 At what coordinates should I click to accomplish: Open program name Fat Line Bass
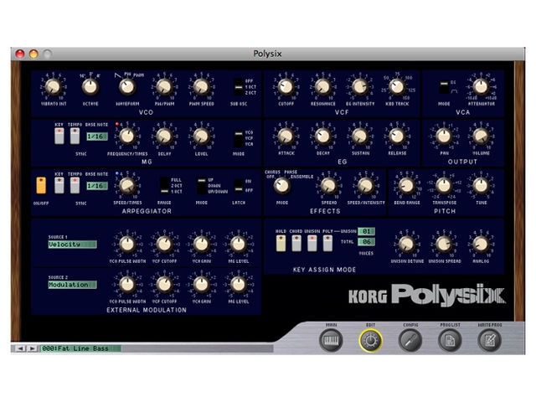point(81,348)
